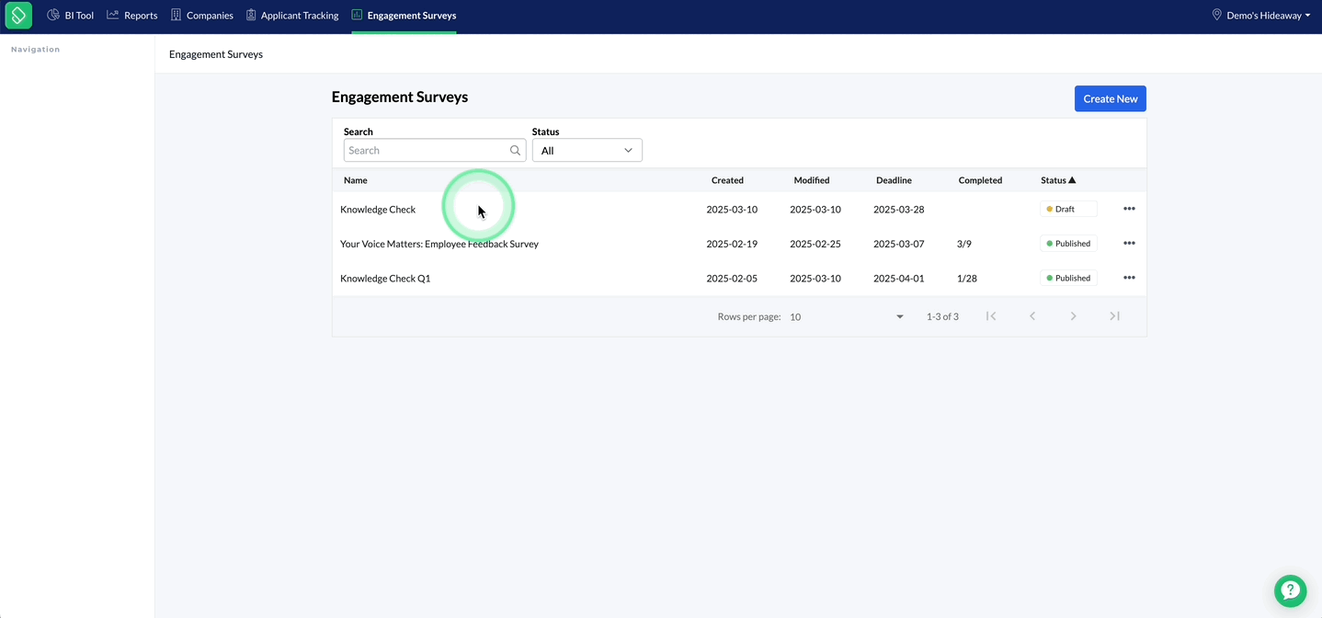Image resolution: width=1322 pixels, height=618 pixels.
Task: Open Demo's Hideaway location dropdown
Action: point(1261,16)
